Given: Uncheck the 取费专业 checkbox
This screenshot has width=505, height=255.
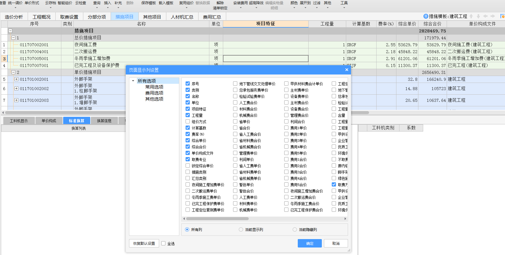Looking at the screenshot, I should tap(188, 159).
